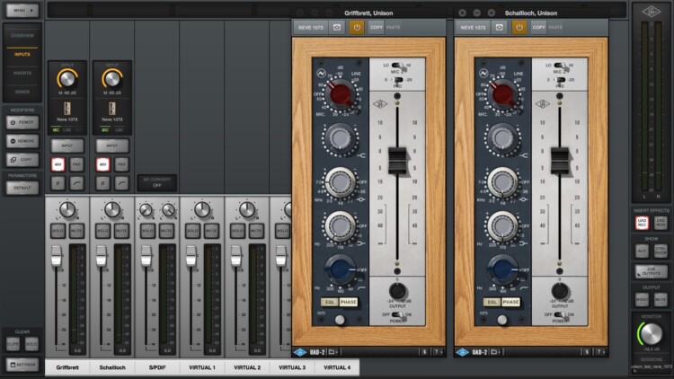The height and width of the screenshot is (379, 674).
Task: Click the Griffbrett INPUT button
Action: [67, 146]
